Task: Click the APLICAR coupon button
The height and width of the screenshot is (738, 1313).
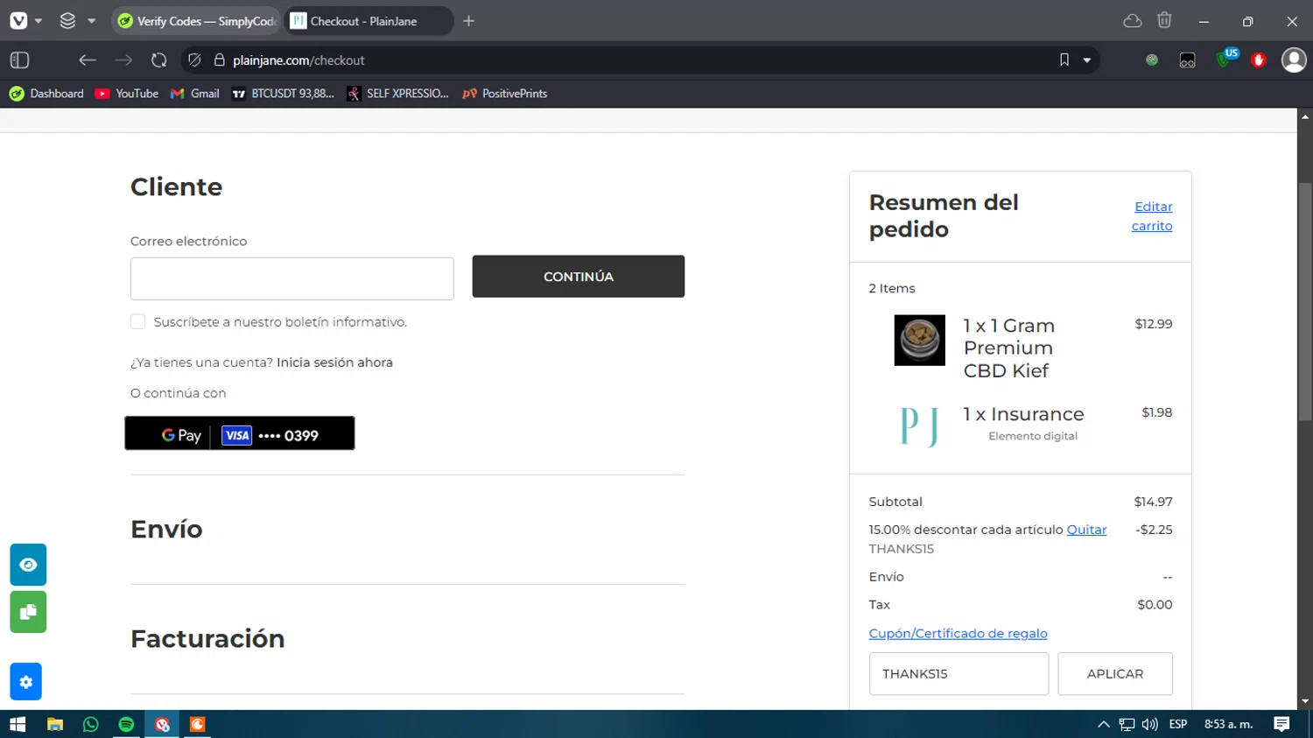Action: (1115, 674)
